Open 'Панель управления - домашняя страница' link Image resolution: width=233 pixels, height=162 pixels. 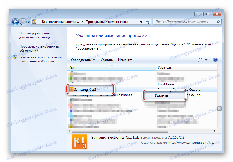tap(35, 35)
